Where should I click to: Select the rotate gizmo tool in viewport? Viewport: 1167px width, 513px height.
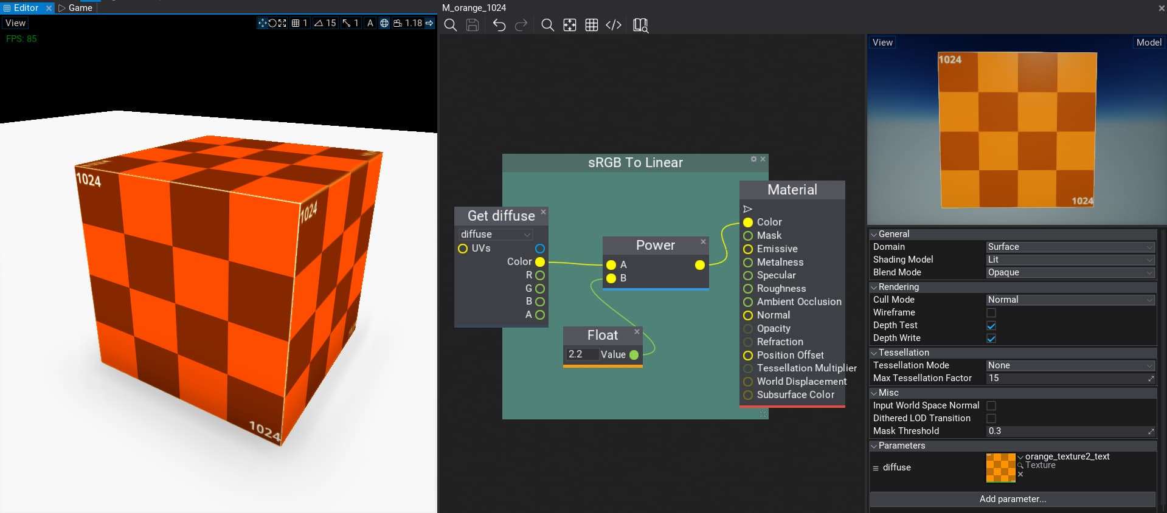tap(272, 23)
